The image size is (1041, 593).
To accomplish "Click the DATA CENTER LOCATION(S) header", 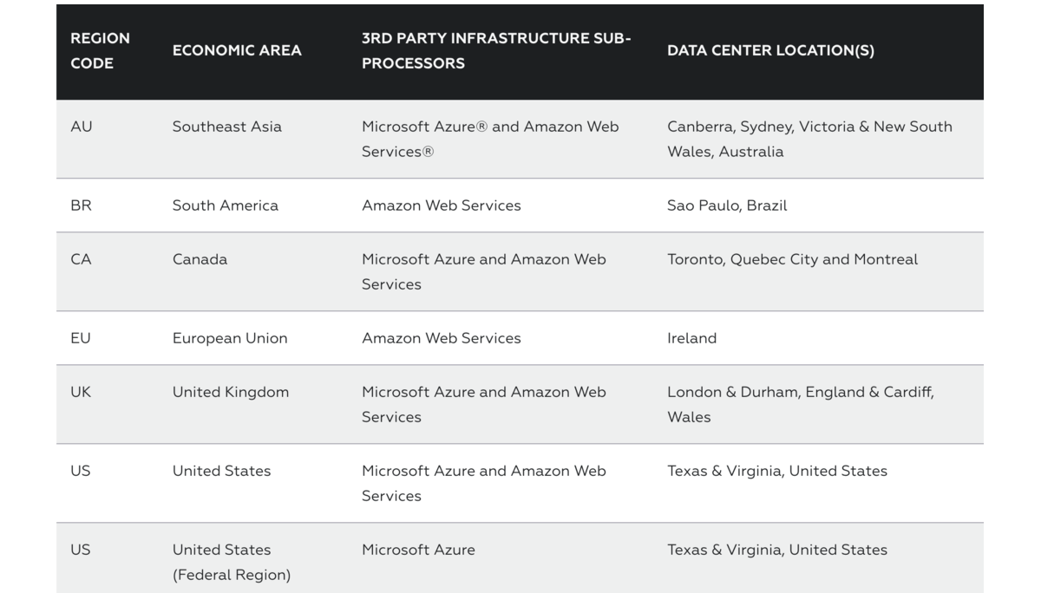I will coord(770,50).
